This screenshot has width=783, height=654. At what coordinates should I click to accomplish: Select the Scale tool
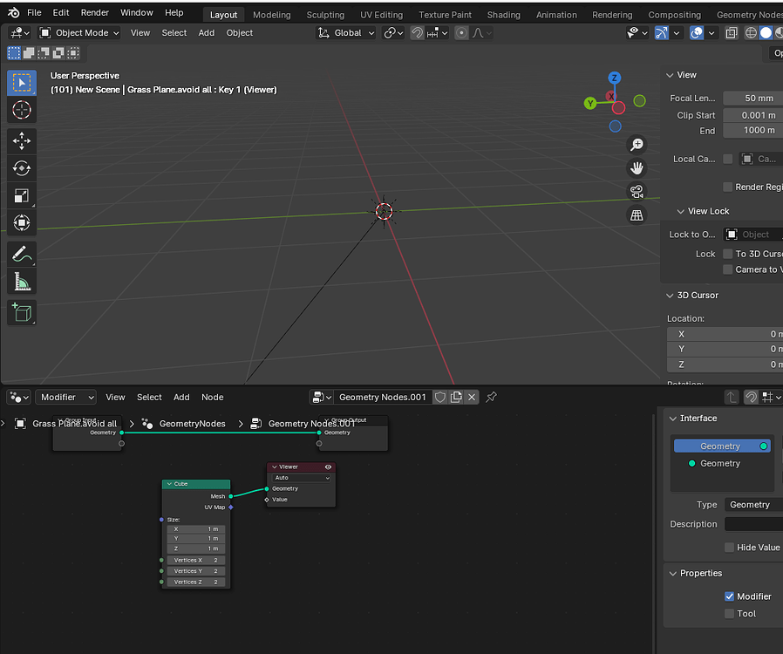[22, 195]
